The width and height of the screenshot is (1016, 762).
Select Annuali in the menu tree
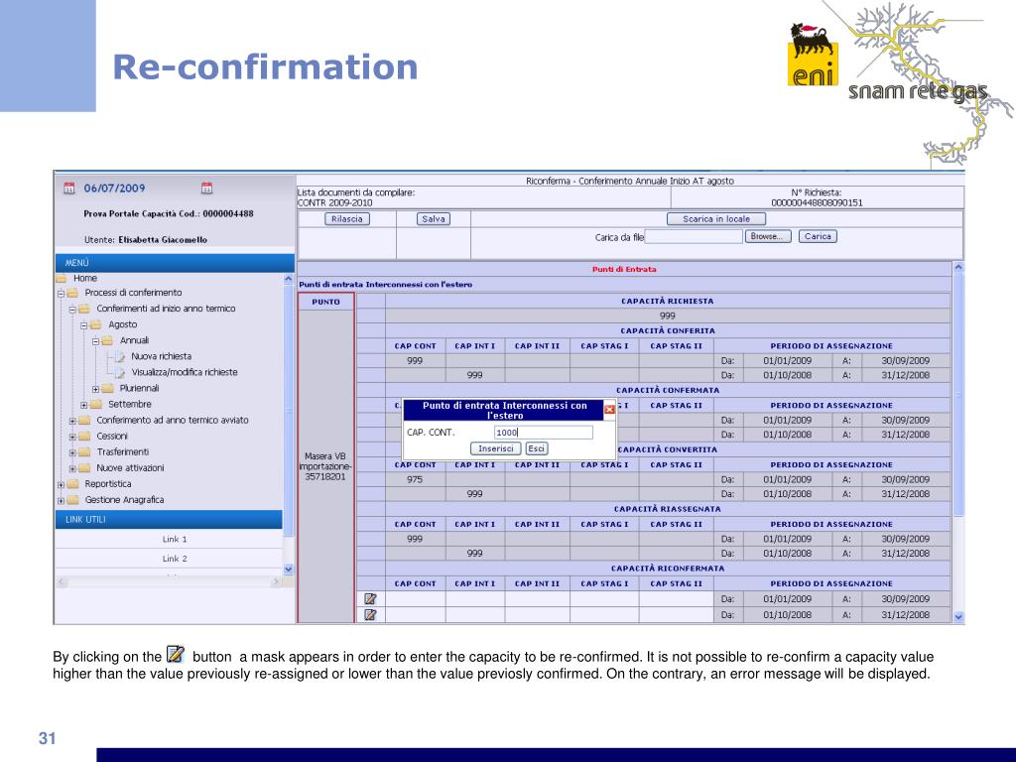134,341
